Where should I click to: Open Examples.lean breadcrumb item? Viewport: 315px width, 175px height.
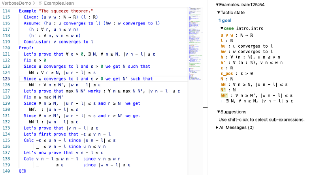click(58, 3)
